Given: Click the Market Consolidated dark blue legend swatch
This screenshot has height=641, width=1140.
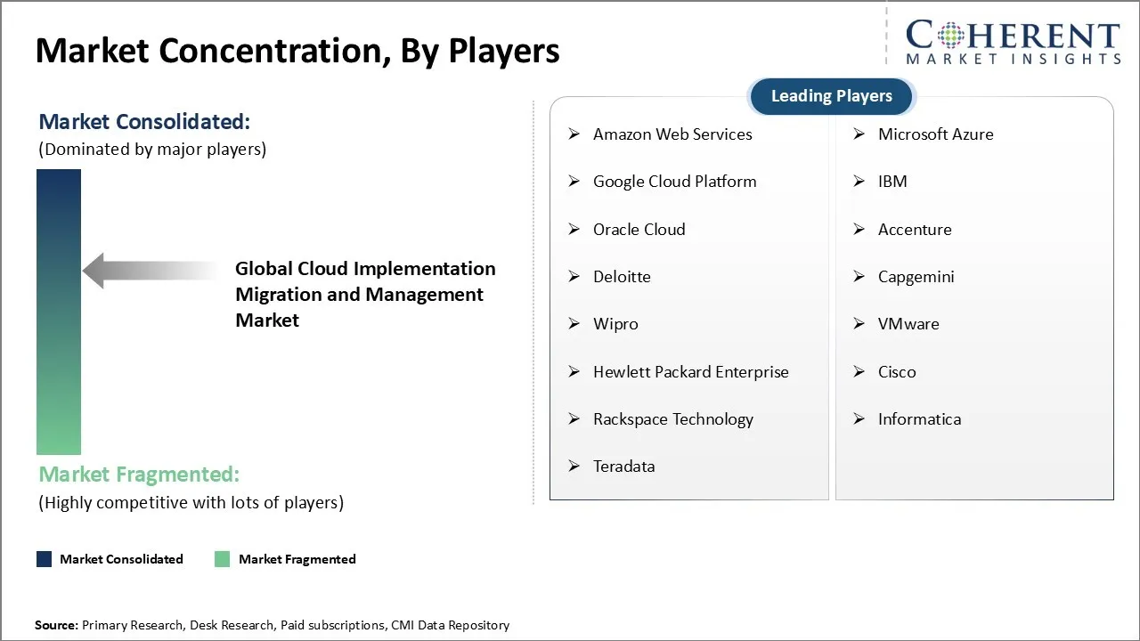Looking at the screenshot, I should tap(44, 559).
